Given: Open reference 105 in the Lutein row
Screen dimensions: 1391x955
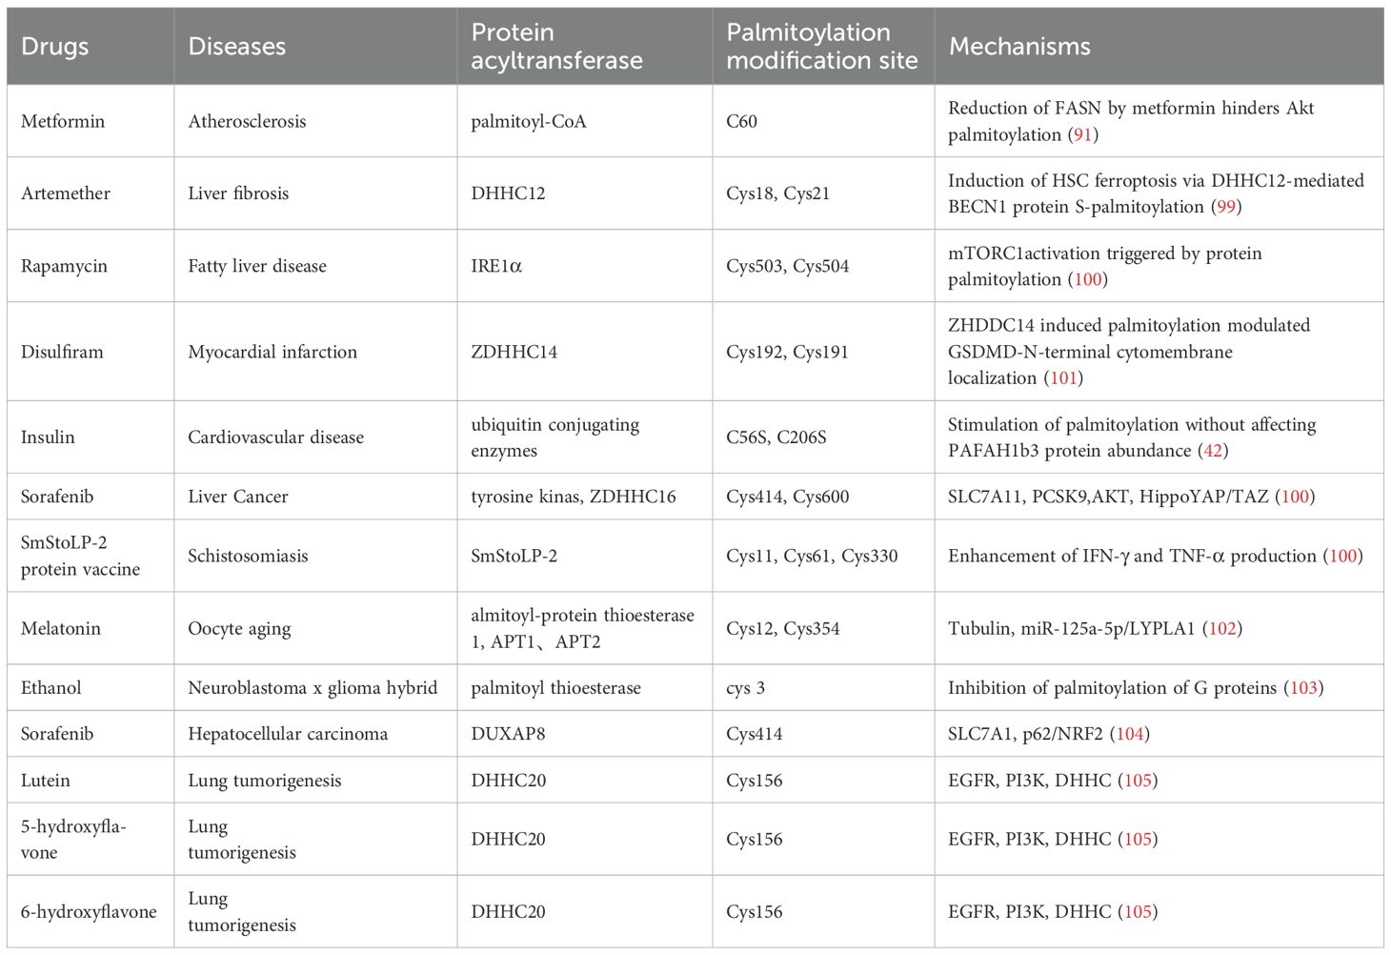Looking at the screenshot, I should 1138,781.
